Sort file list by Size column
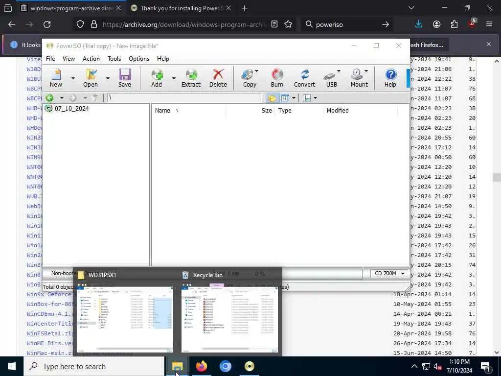 (x=250, y=110)
